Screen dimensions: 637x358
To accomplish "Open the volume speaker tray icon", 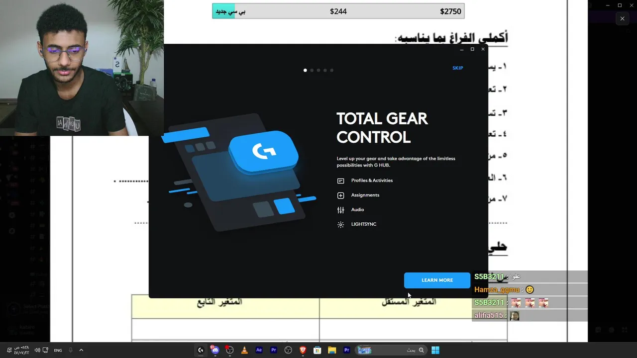I will [x=37, y=350].
